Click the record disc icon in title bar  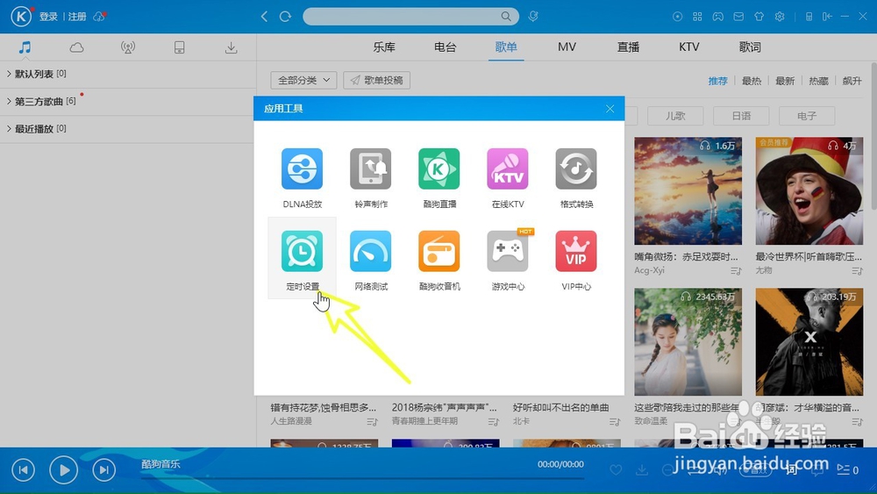tap(677, 17)
